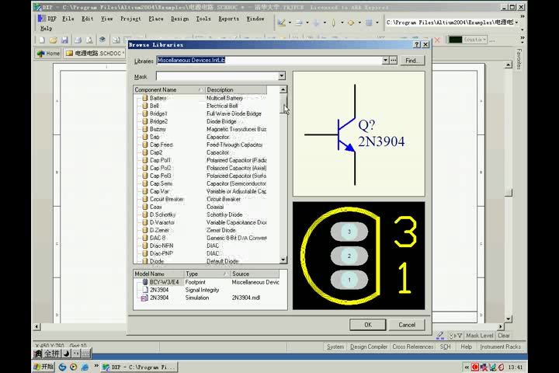Click the ellipsis button next to Libraries
This screenshot has width=559, height=373.
[393, 61]
